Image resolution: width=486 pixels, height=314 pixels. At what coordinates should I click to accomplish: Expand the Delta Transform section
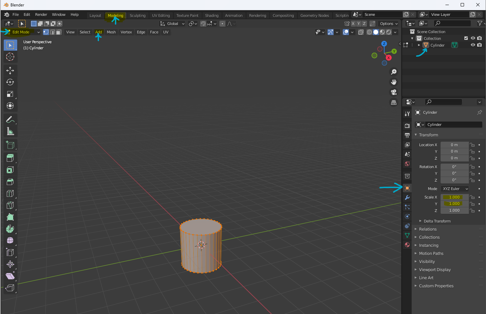pyautogui.click(x=437, y=221)
